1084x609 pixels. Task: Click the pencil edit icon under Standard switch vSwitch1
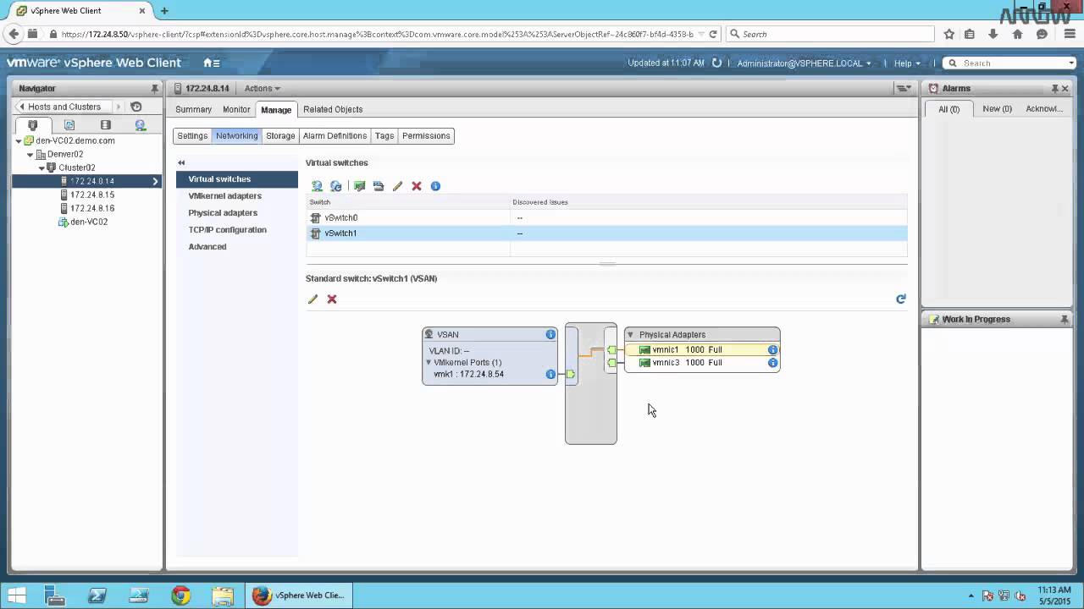point(312,299)
